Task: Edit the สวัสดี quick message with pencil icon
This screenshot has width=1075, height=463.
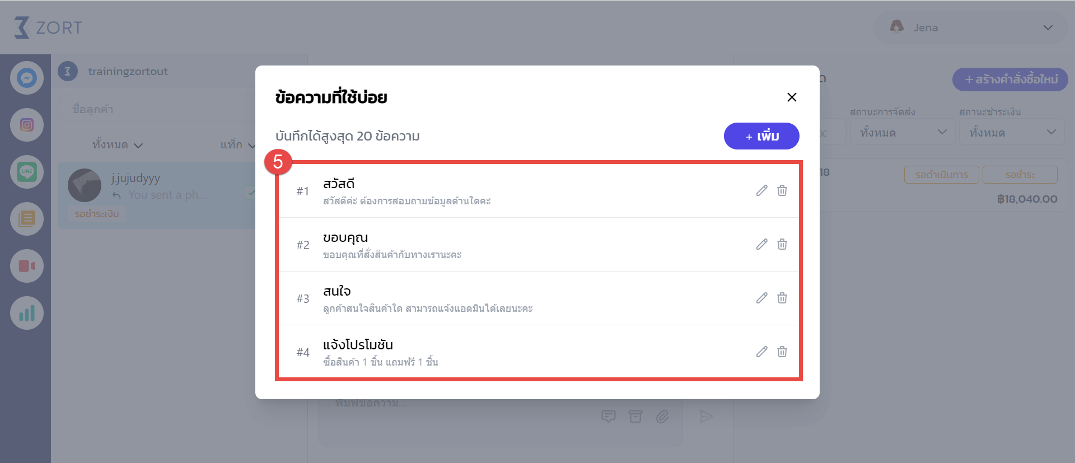Action: (761, 190)
